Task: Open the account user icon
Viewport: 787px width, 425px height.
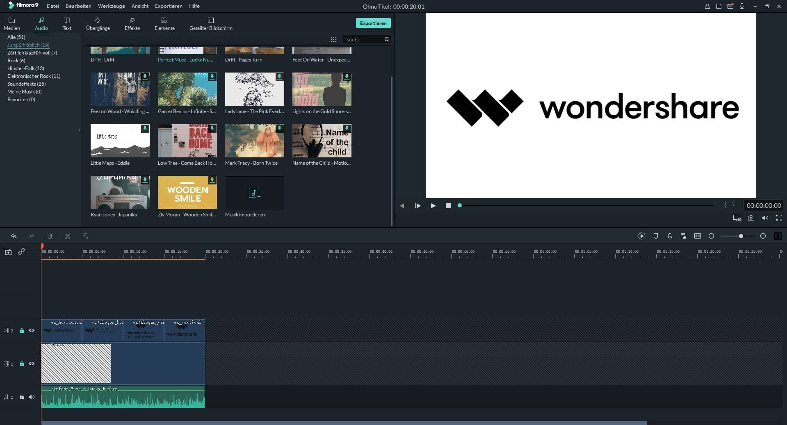Action: [x=707, y=6]
